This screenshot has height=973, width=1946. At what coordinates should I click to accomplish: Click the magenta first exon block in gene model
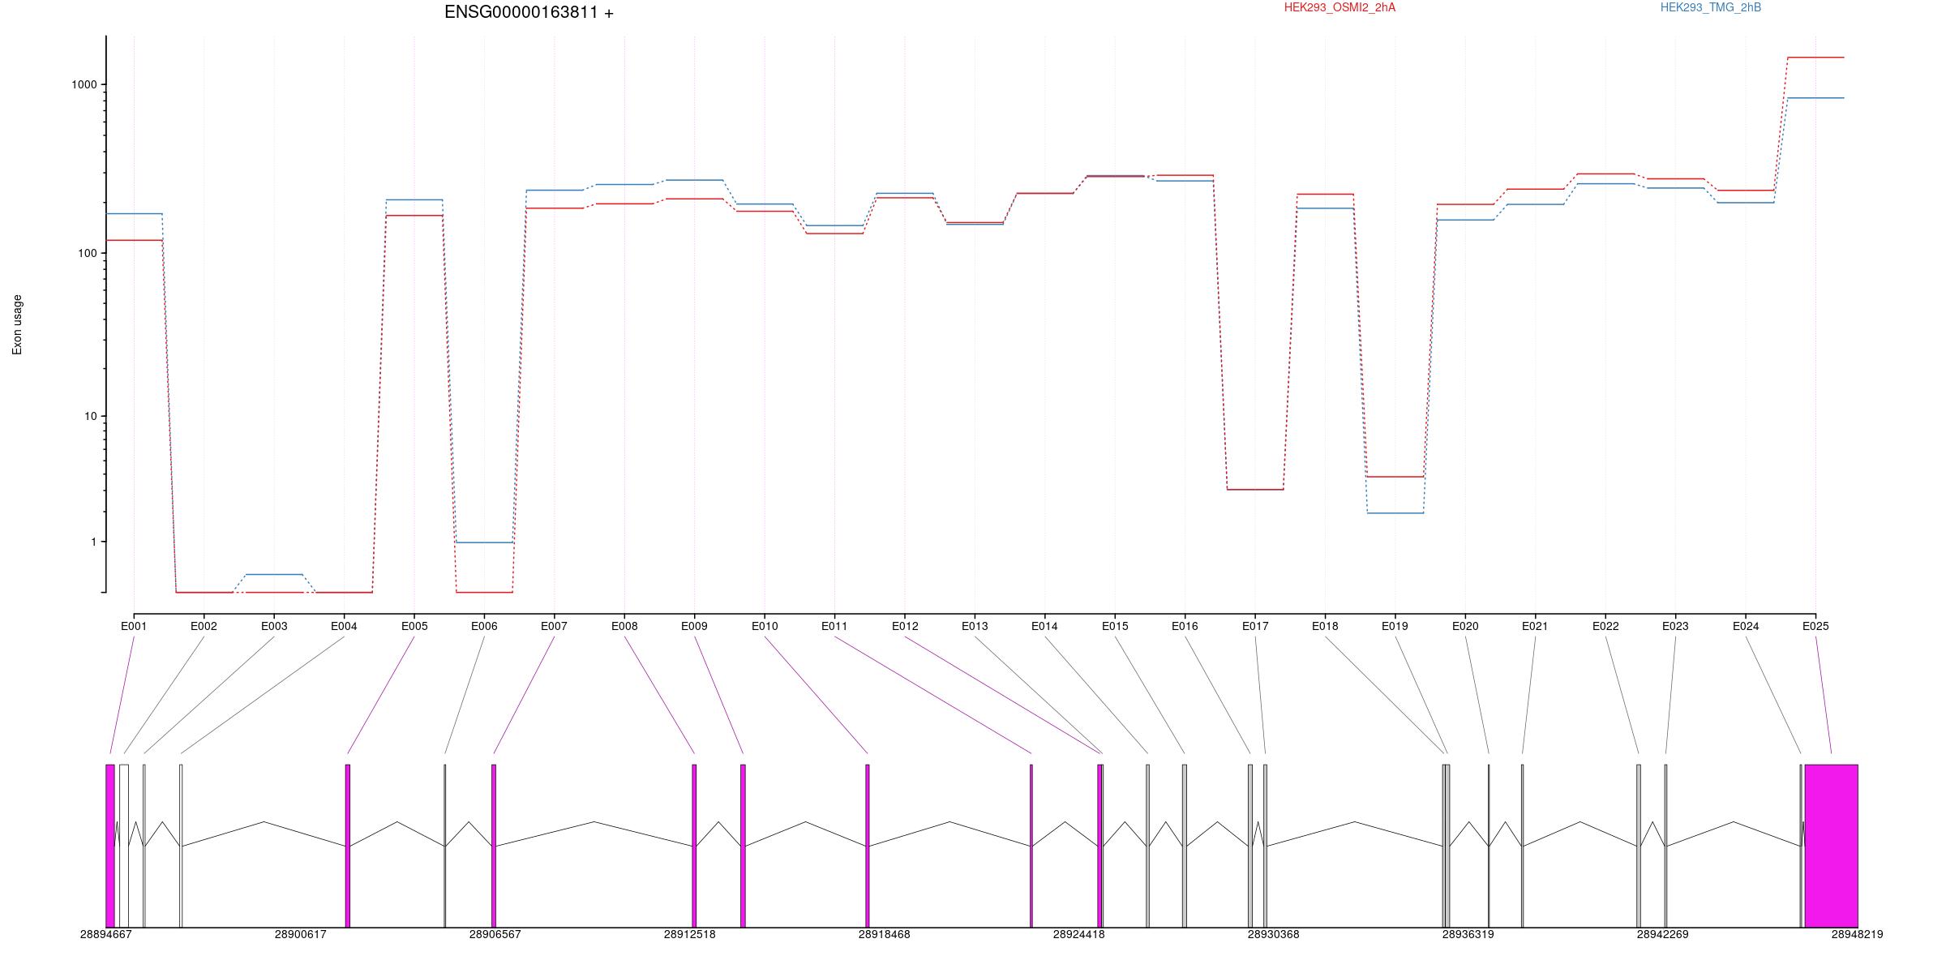click(110, 846)
